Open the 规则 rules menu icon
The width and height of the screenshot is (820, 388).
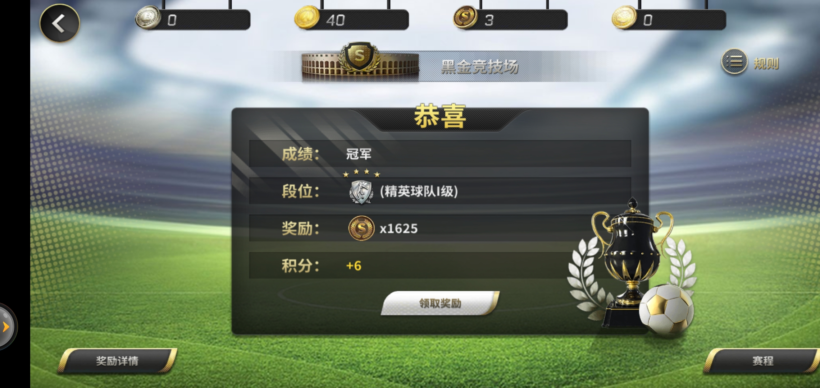pos(734,62)
